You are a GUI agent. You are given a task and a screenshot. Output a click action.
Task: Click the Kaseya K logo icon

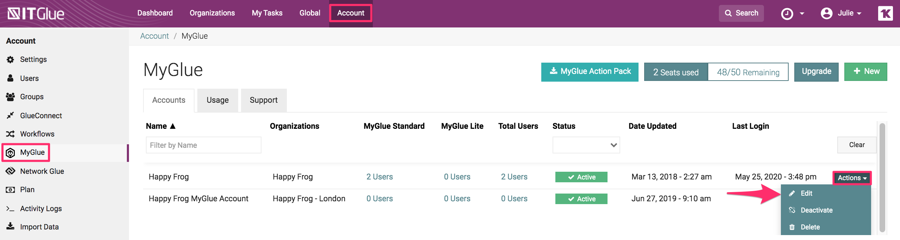[x=885, y=13]
